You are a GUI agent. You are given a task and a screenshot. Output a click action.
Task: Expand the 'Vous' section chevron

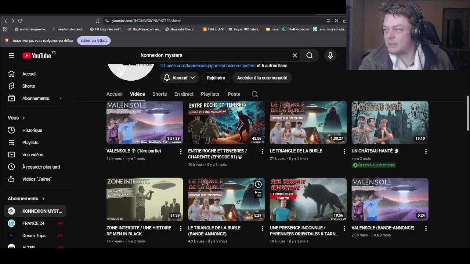pos(23,118)
